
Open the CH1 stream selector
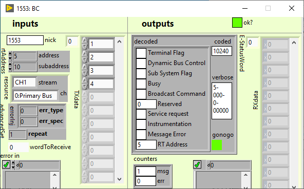(x=24, y=82)
